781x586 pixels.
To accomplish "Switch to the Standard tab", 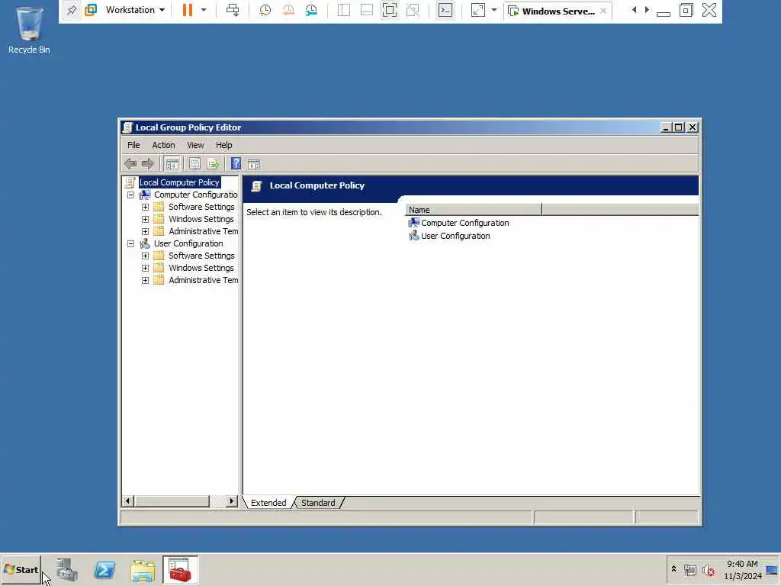I will [x=318, y=503].
